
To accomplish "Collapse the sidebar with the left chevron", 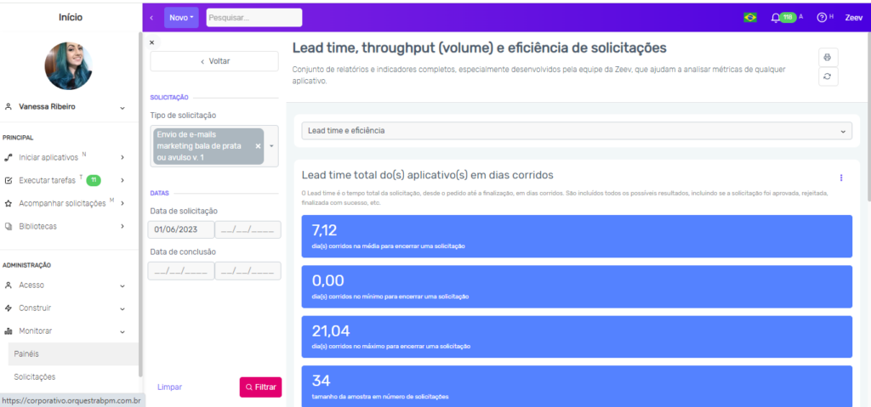I will (151, 18).
